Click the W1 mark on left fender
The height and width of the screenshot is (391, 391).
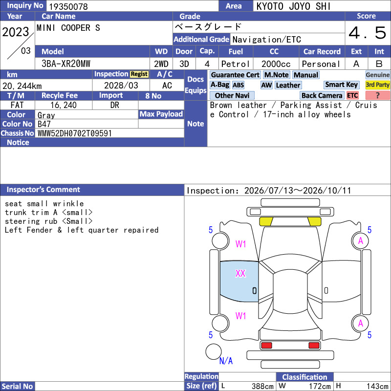(240, 244)
